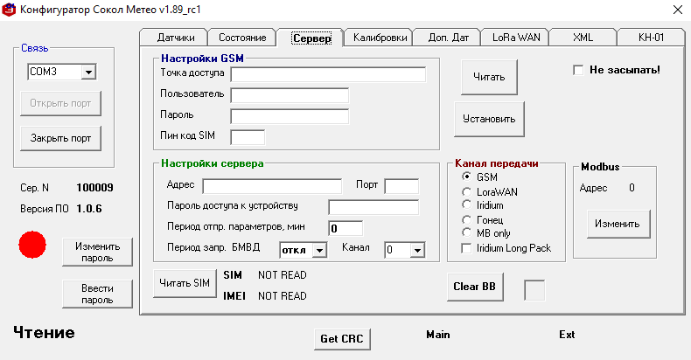Switch to the Датчики tab
This screenshot has width=691, height=360.
tap(176, 38)
